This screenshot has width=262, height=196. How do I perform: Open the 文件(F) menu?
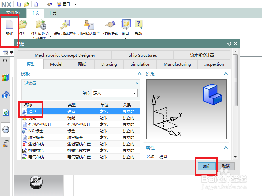click(13, 13)
